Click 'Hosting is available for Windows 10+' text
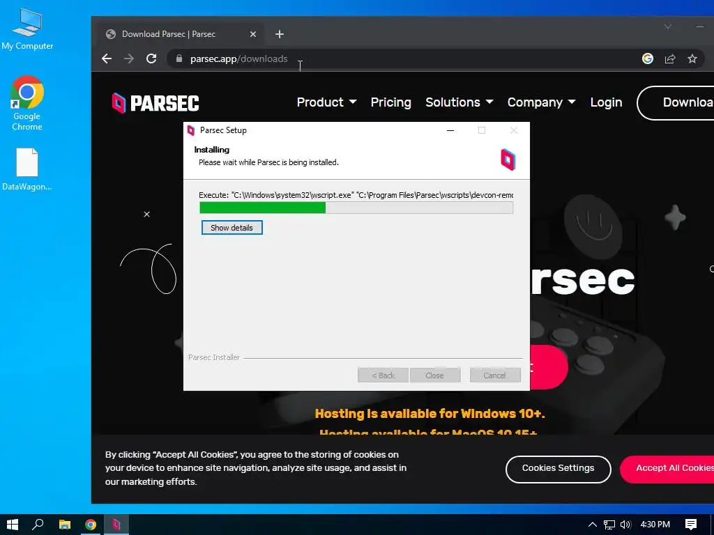 pos(430,414)
